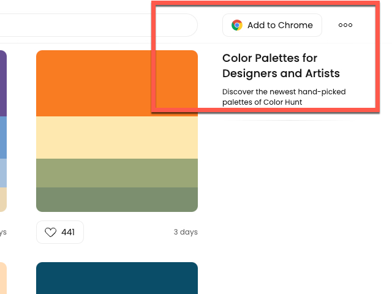Viewport: 392px width, 294px height.
Task: Like the palette with 441 likes
Action: coord(60,232)
